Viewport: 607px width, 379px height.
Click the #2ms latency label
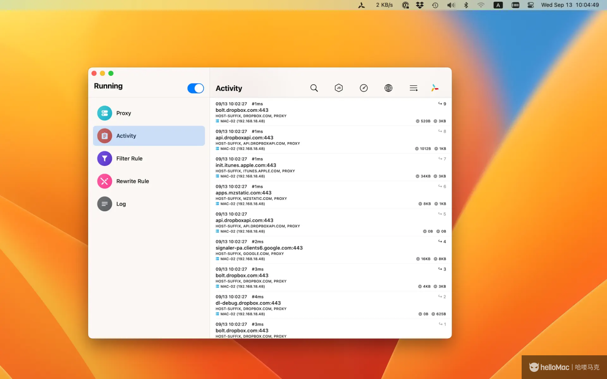[x=258, y=242]
